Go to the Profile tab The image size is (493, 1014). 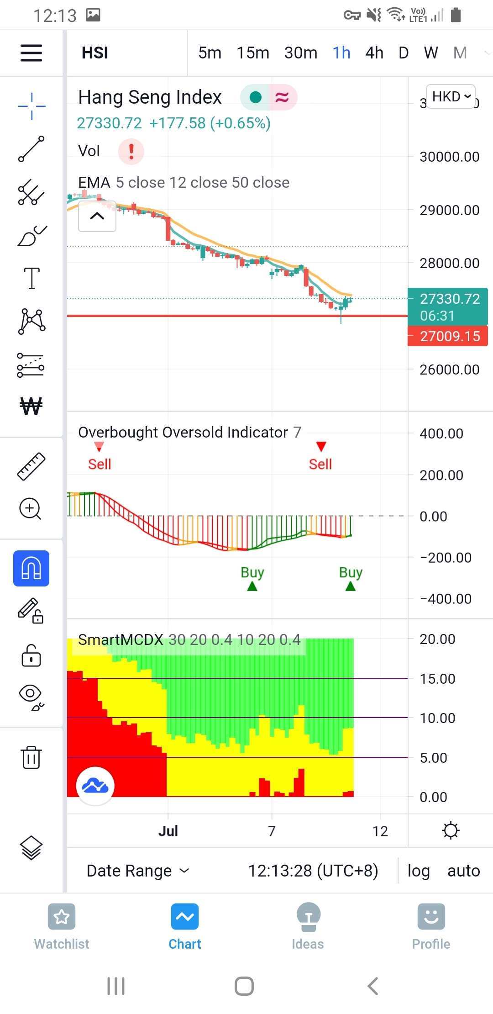[431, 927]
